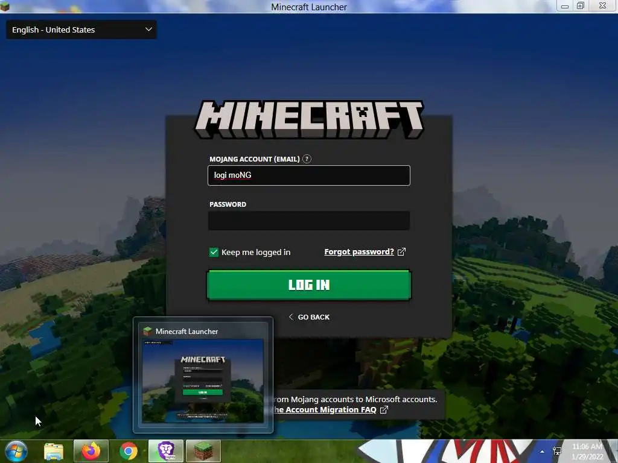Click the Mojang account email input field
This screenshot has width=618, height=463.
309,175
